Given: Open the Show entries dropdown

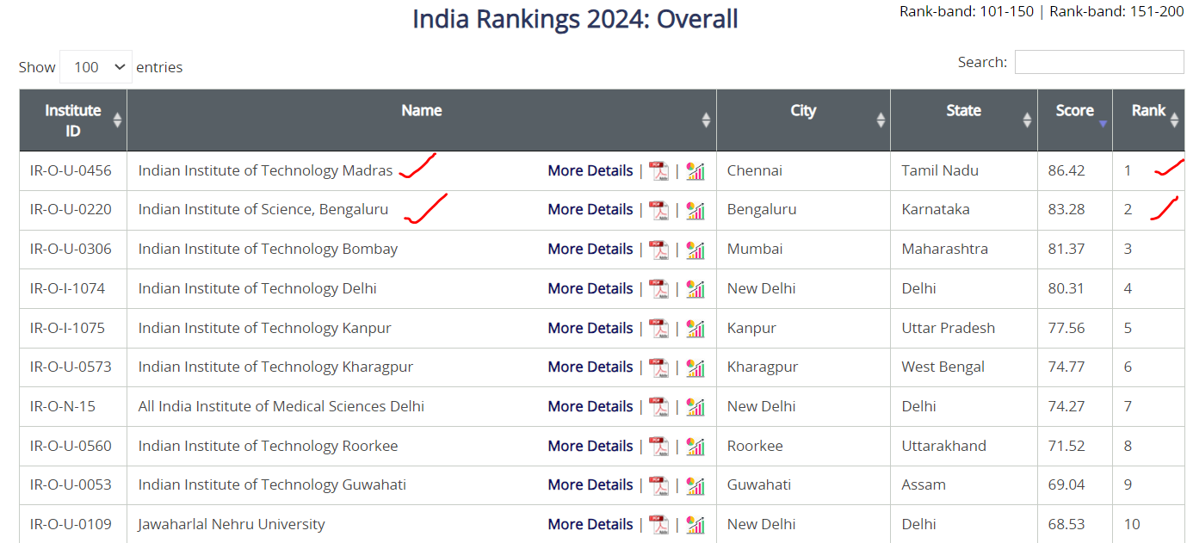Looking at the screenshot, I should coord(96,67).
